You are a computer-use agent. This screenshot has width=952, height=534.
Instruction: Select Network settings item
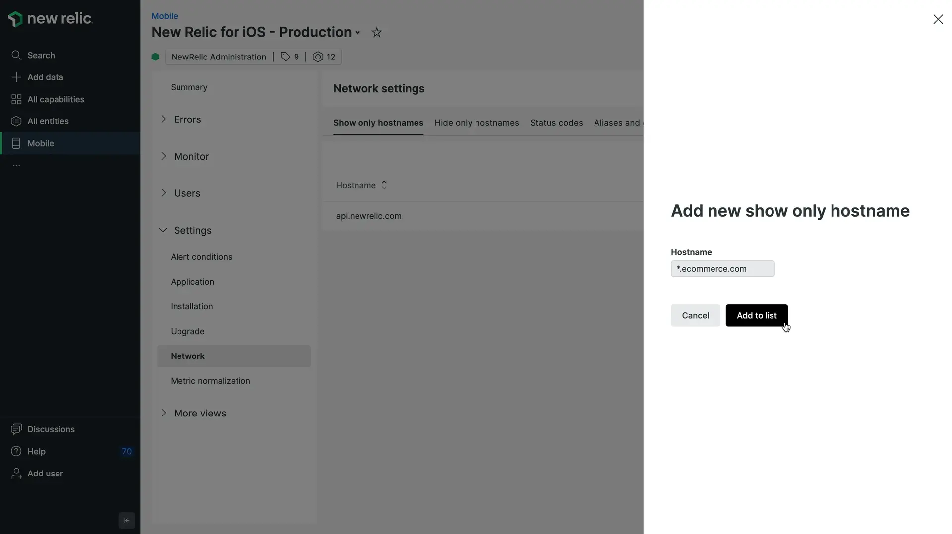click(x=234, y=356)
